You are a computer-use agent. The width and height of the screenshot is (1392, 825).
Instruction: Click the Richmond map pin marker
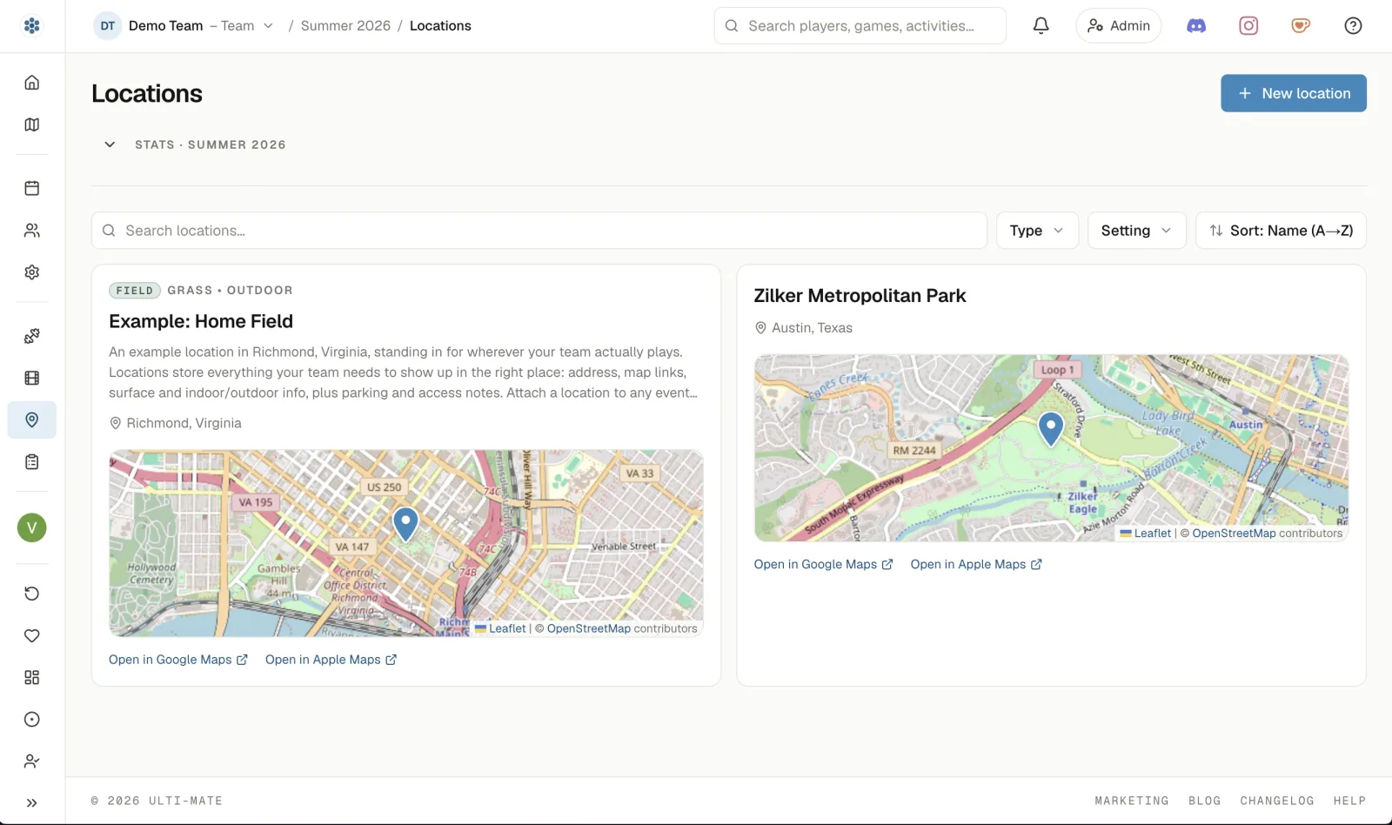click(x=405, y=524)
